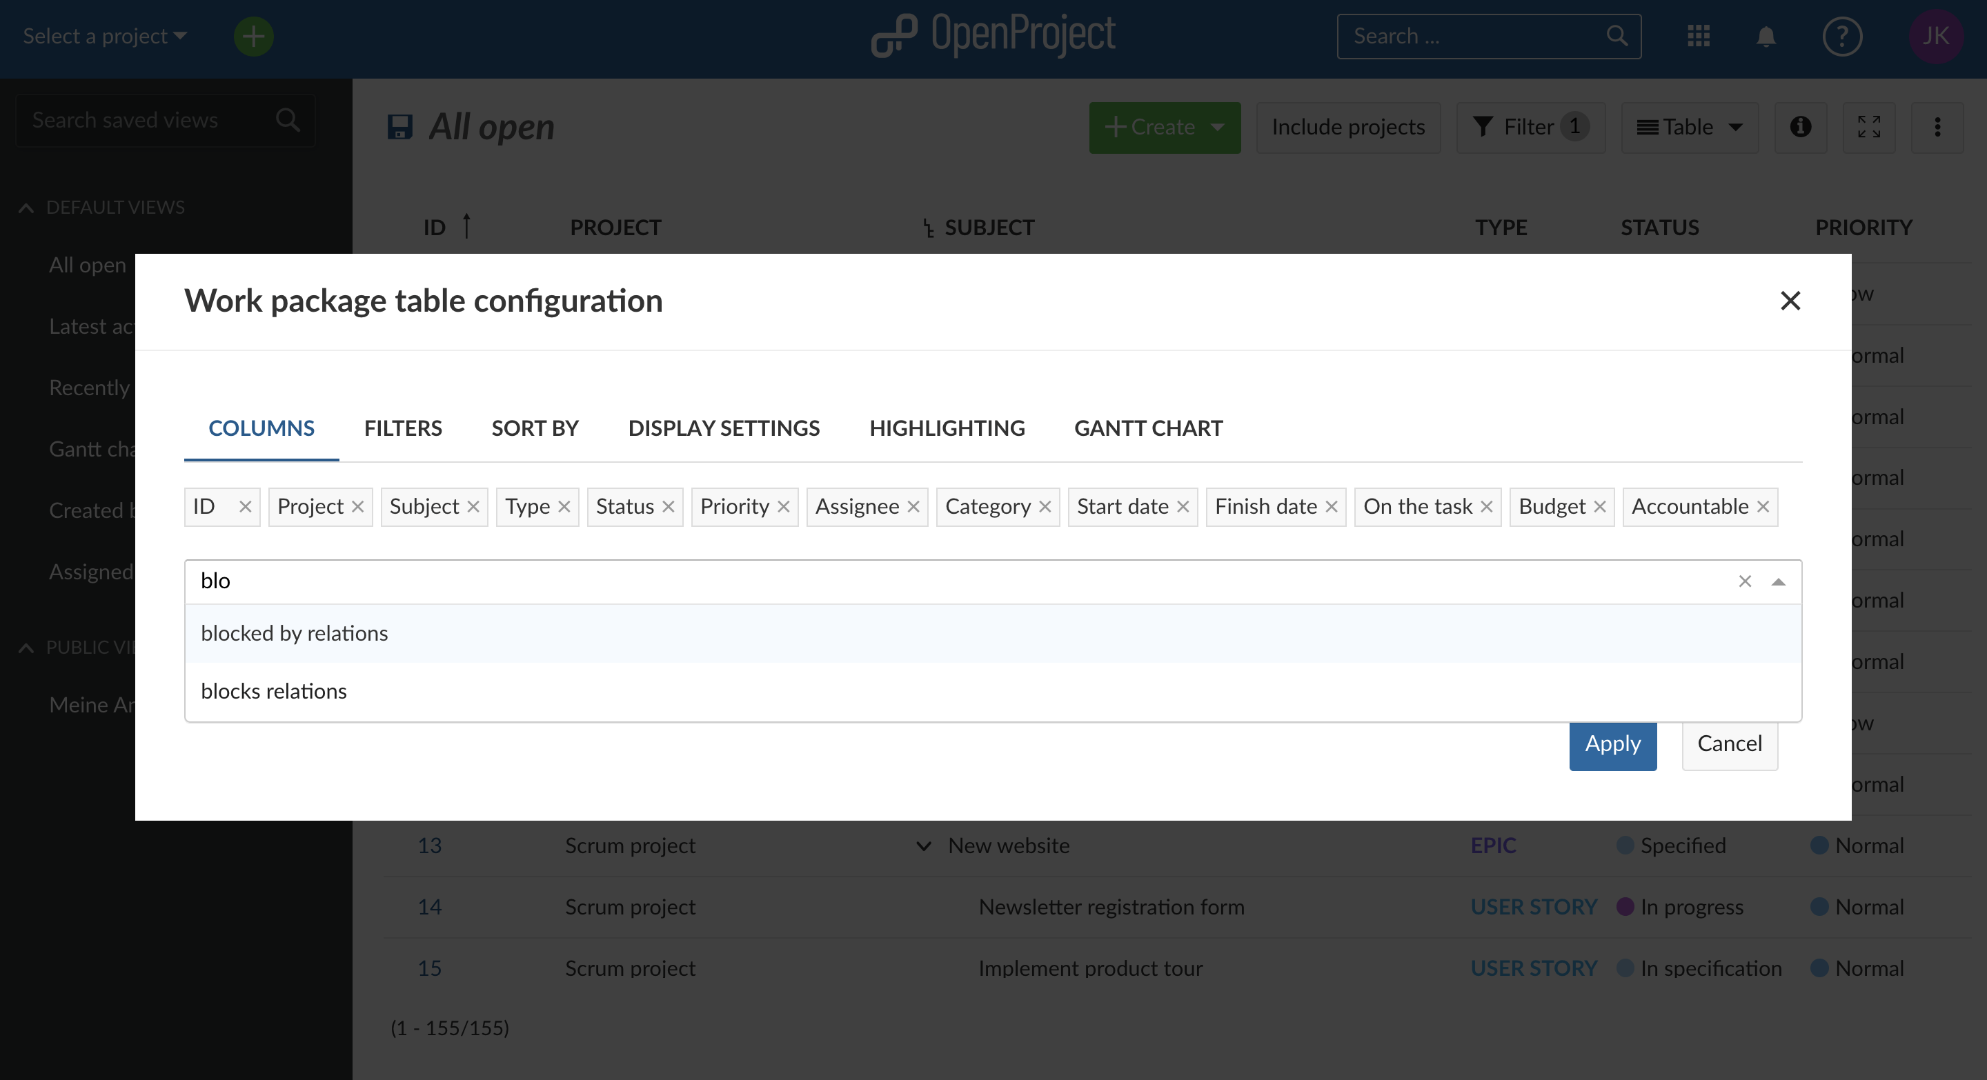Open the Select a project dropdown
1987x1080 pixels.
(x=105, y=37)
